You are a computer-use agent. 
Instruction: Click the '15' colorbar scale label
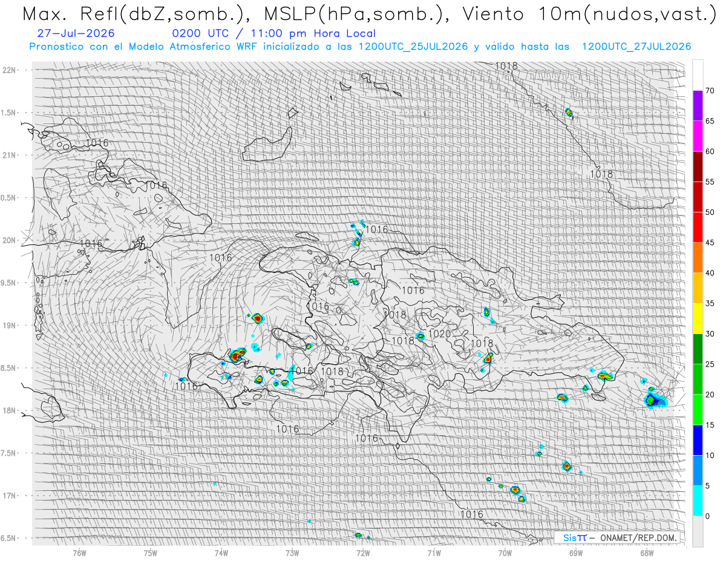point(710,425)
